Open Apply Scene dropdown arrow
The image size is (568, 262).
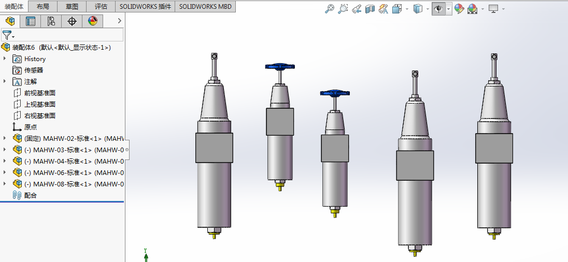[x=483, y=9]
